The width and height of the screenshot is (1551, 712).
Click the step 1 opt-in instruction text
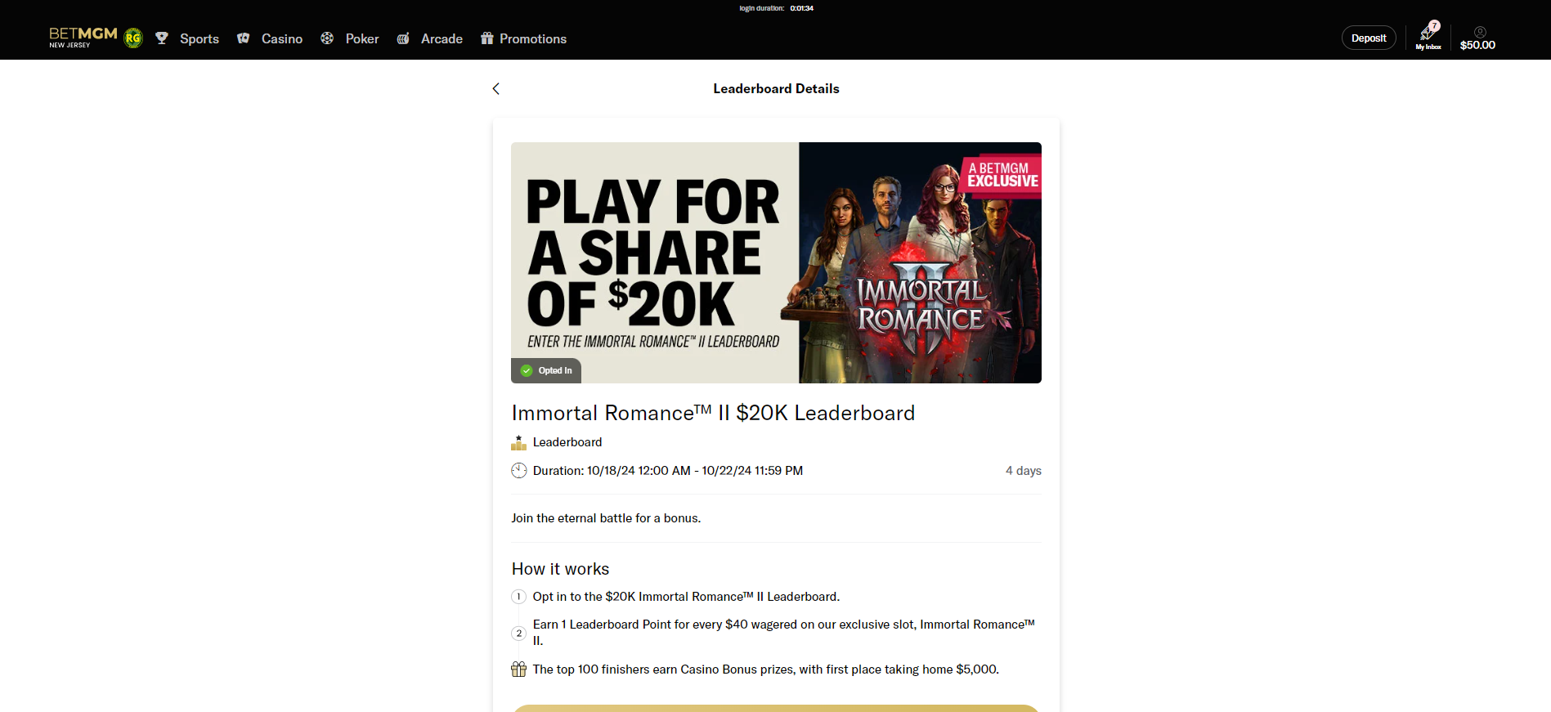(x=686, y=597)
